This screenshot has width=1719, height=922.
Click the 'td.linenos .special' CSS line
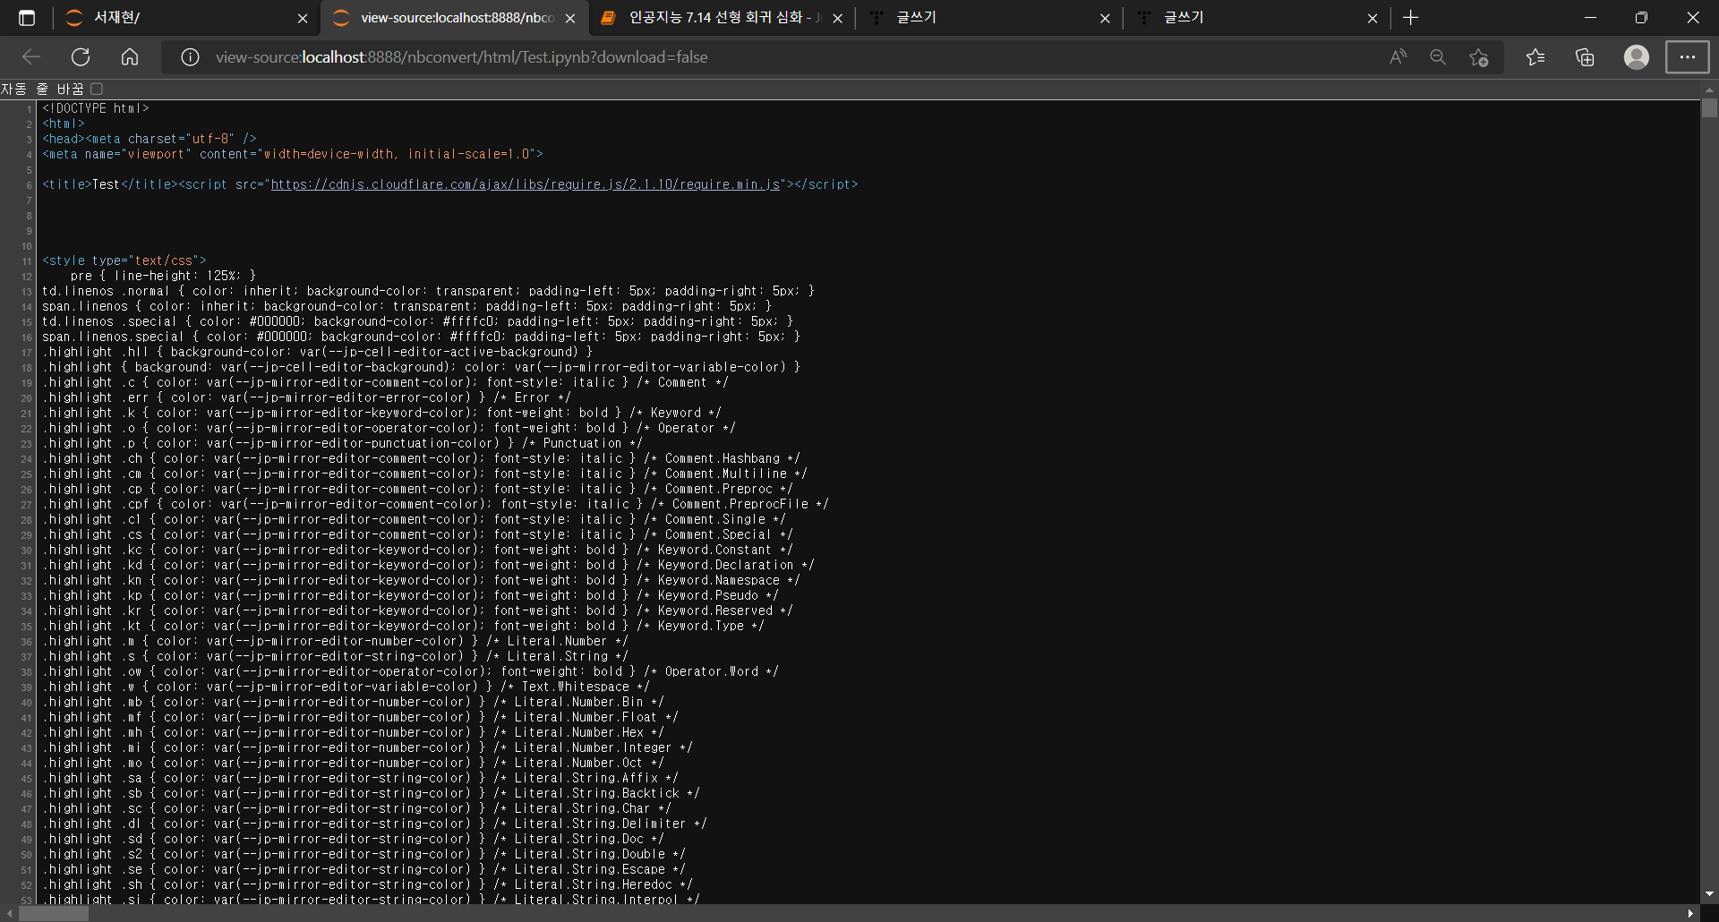pos(418,321)
